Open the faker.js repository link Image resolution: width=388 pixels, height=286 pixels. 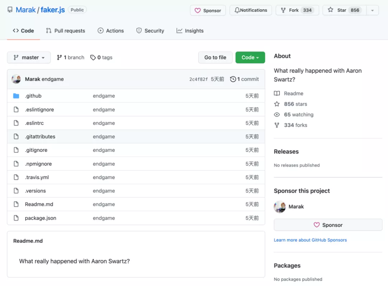click(52, 10)
